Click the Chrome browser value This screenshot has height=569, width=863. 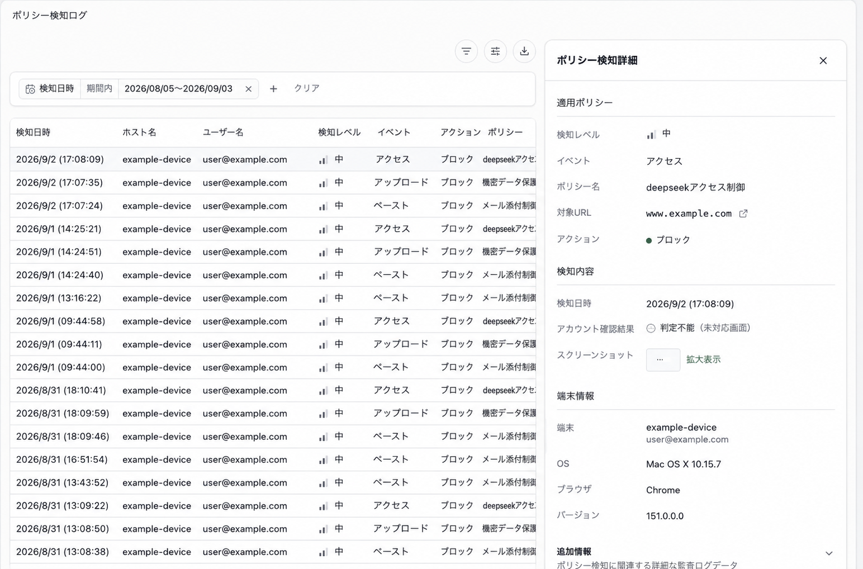tap(663, 490)
